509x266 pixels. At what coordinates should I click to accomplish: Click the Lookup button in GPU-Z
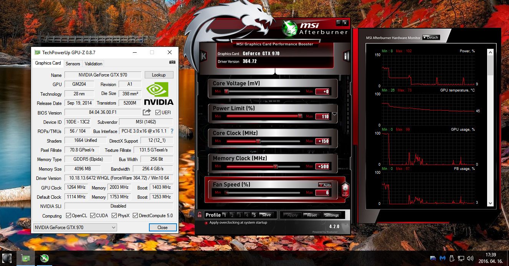159,75
